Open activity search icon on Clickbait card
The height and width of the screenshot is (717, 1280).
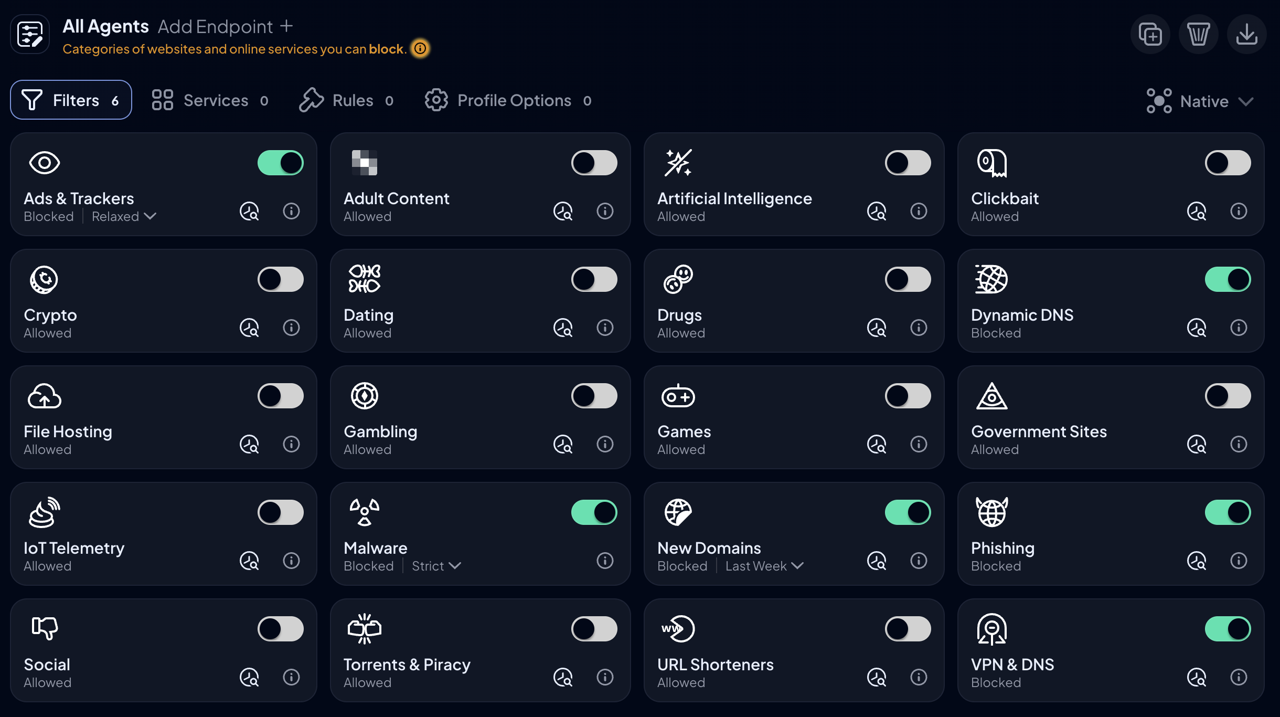(x=1197, y=211)
